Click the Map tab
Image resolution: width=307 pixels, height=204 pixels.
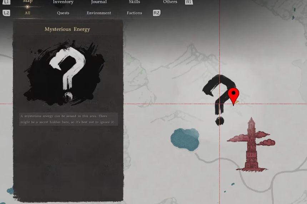(27, 2)
